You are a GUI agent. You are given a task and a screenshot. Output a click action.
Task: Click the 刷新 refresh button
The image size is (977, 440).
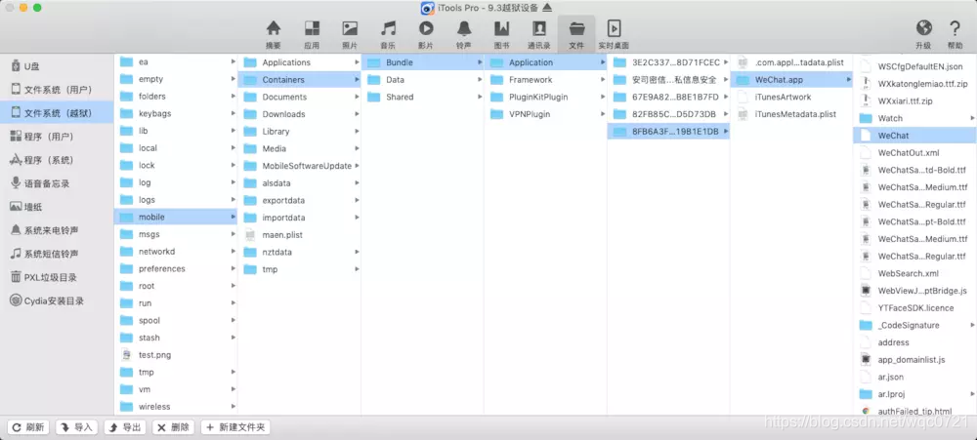click(28, 427)
